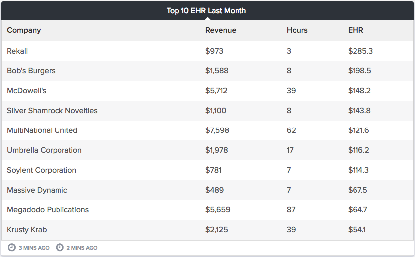Select the Bob's Burgers row
The height and width of the screenshot is (257, 415).
(x=31, y=71)
